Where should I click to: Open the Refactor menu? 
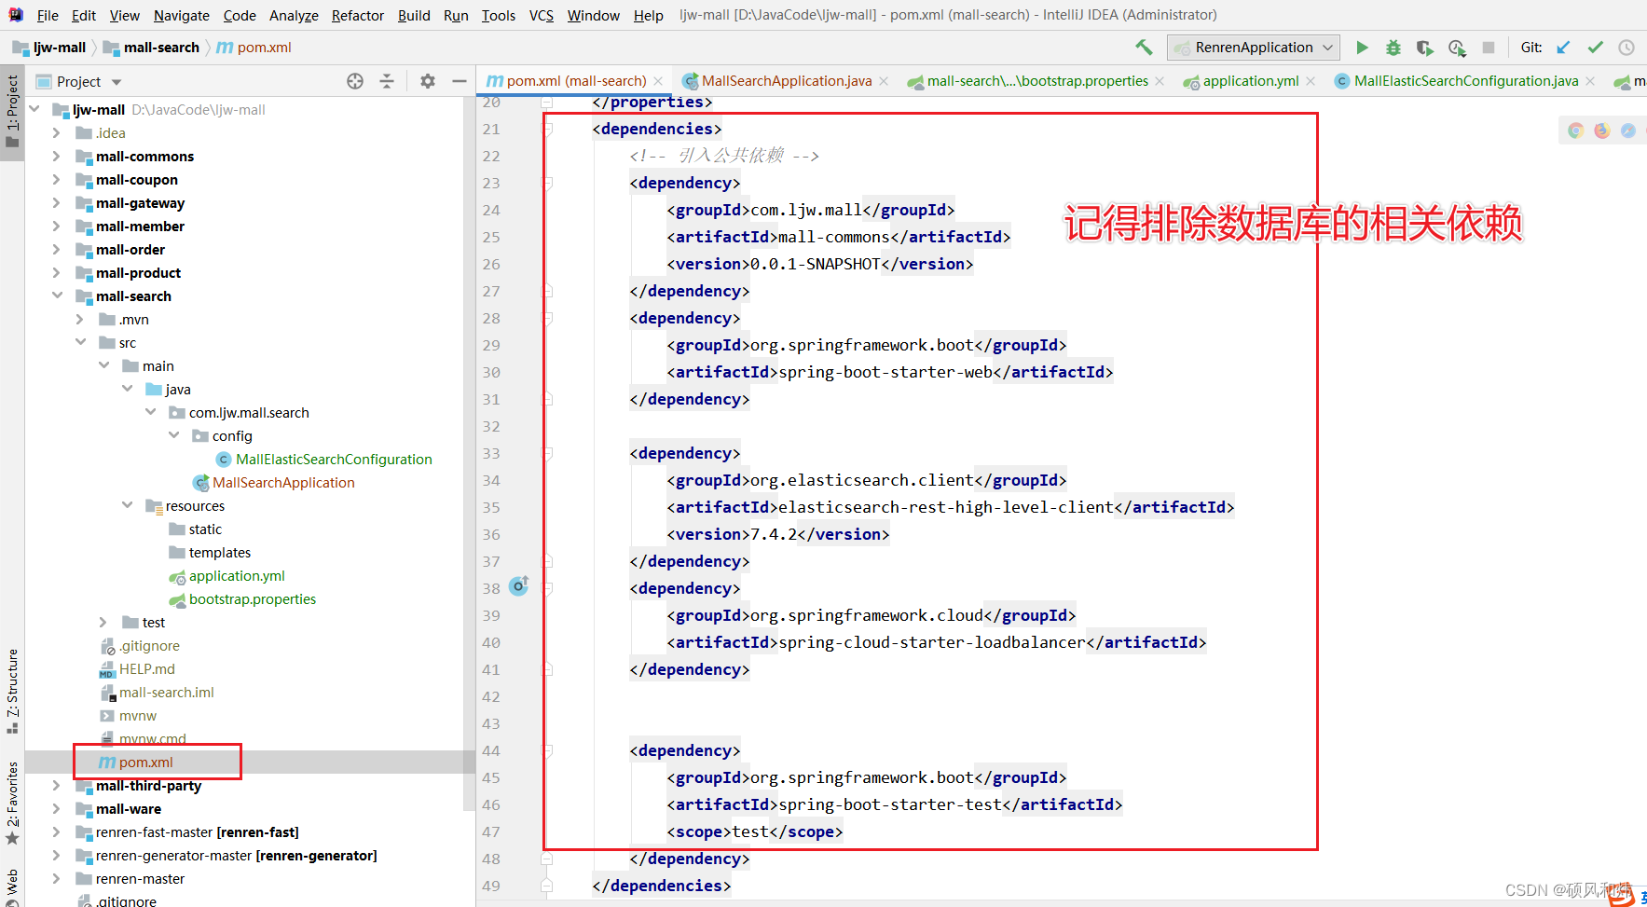358,15
